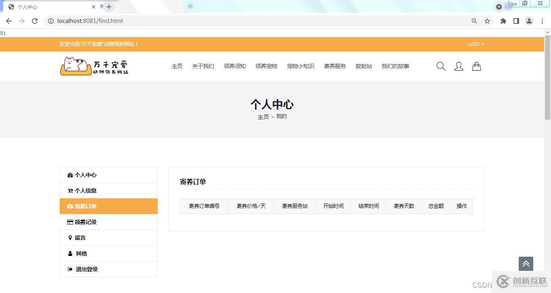The width and height of the screenshot is (551, 293).
Task: Open the user account icon in header
Action: (x=459, y=66)
